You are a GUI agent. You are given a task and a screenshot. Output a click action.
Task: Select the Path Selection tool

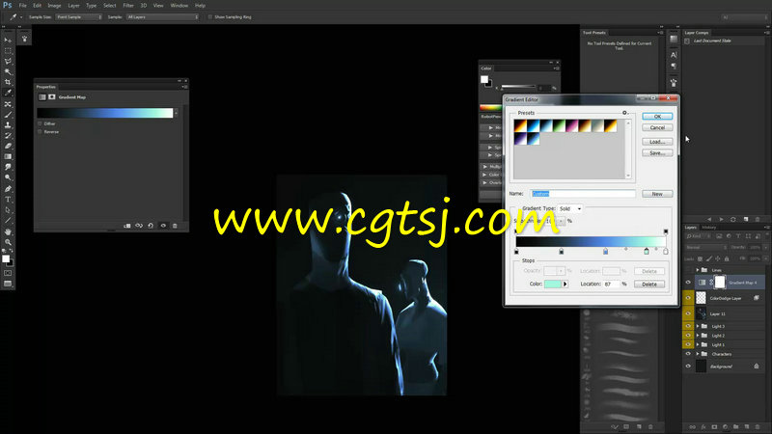click(x=8, y=210)
